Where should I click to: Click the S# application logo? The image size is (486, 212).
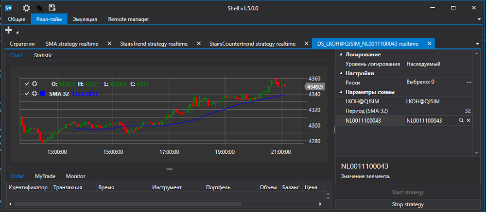[x=8, y=8]
